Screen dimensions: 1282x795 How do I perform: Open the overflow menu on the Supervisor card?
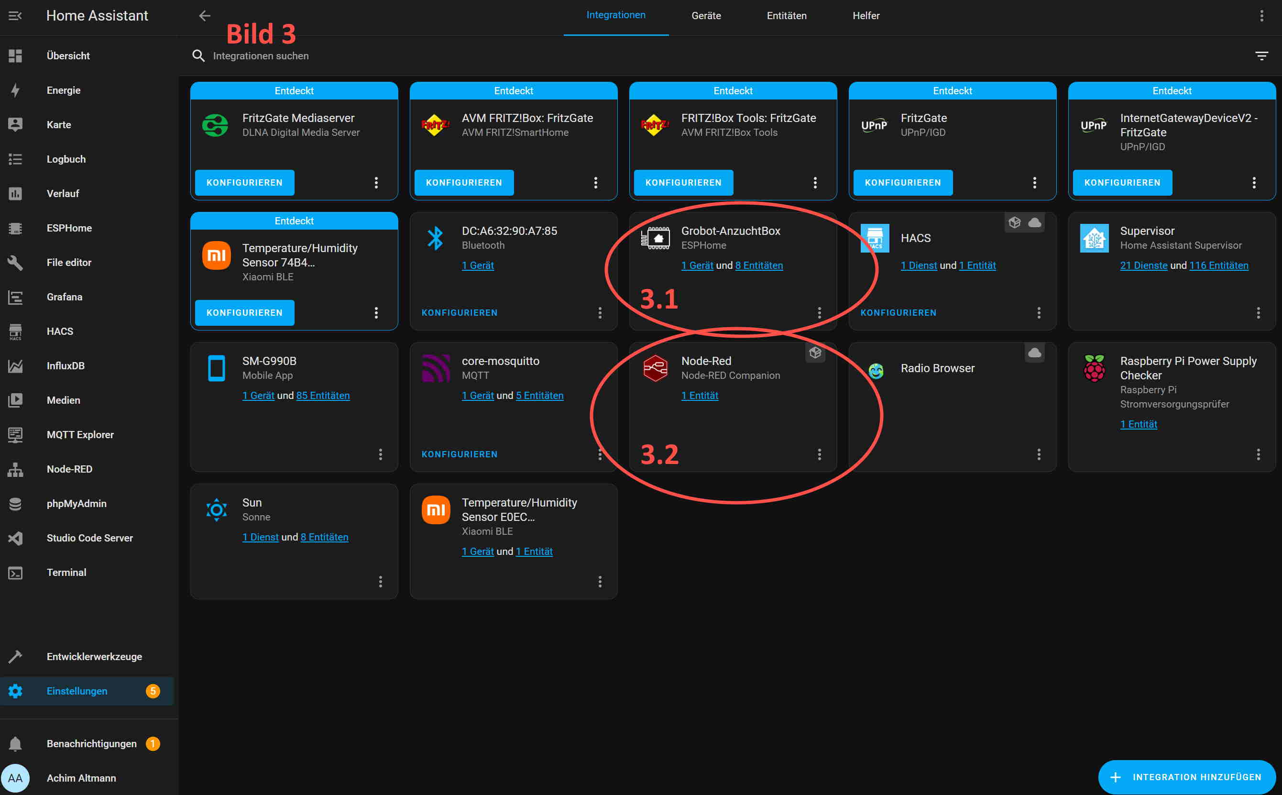(1259, 313)
